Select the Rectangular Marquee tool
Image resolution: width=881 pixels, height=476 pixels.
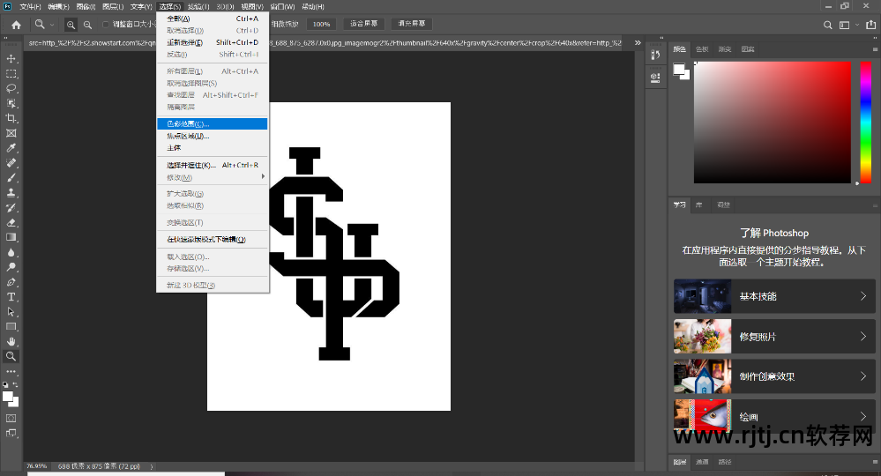click(11, 74)
